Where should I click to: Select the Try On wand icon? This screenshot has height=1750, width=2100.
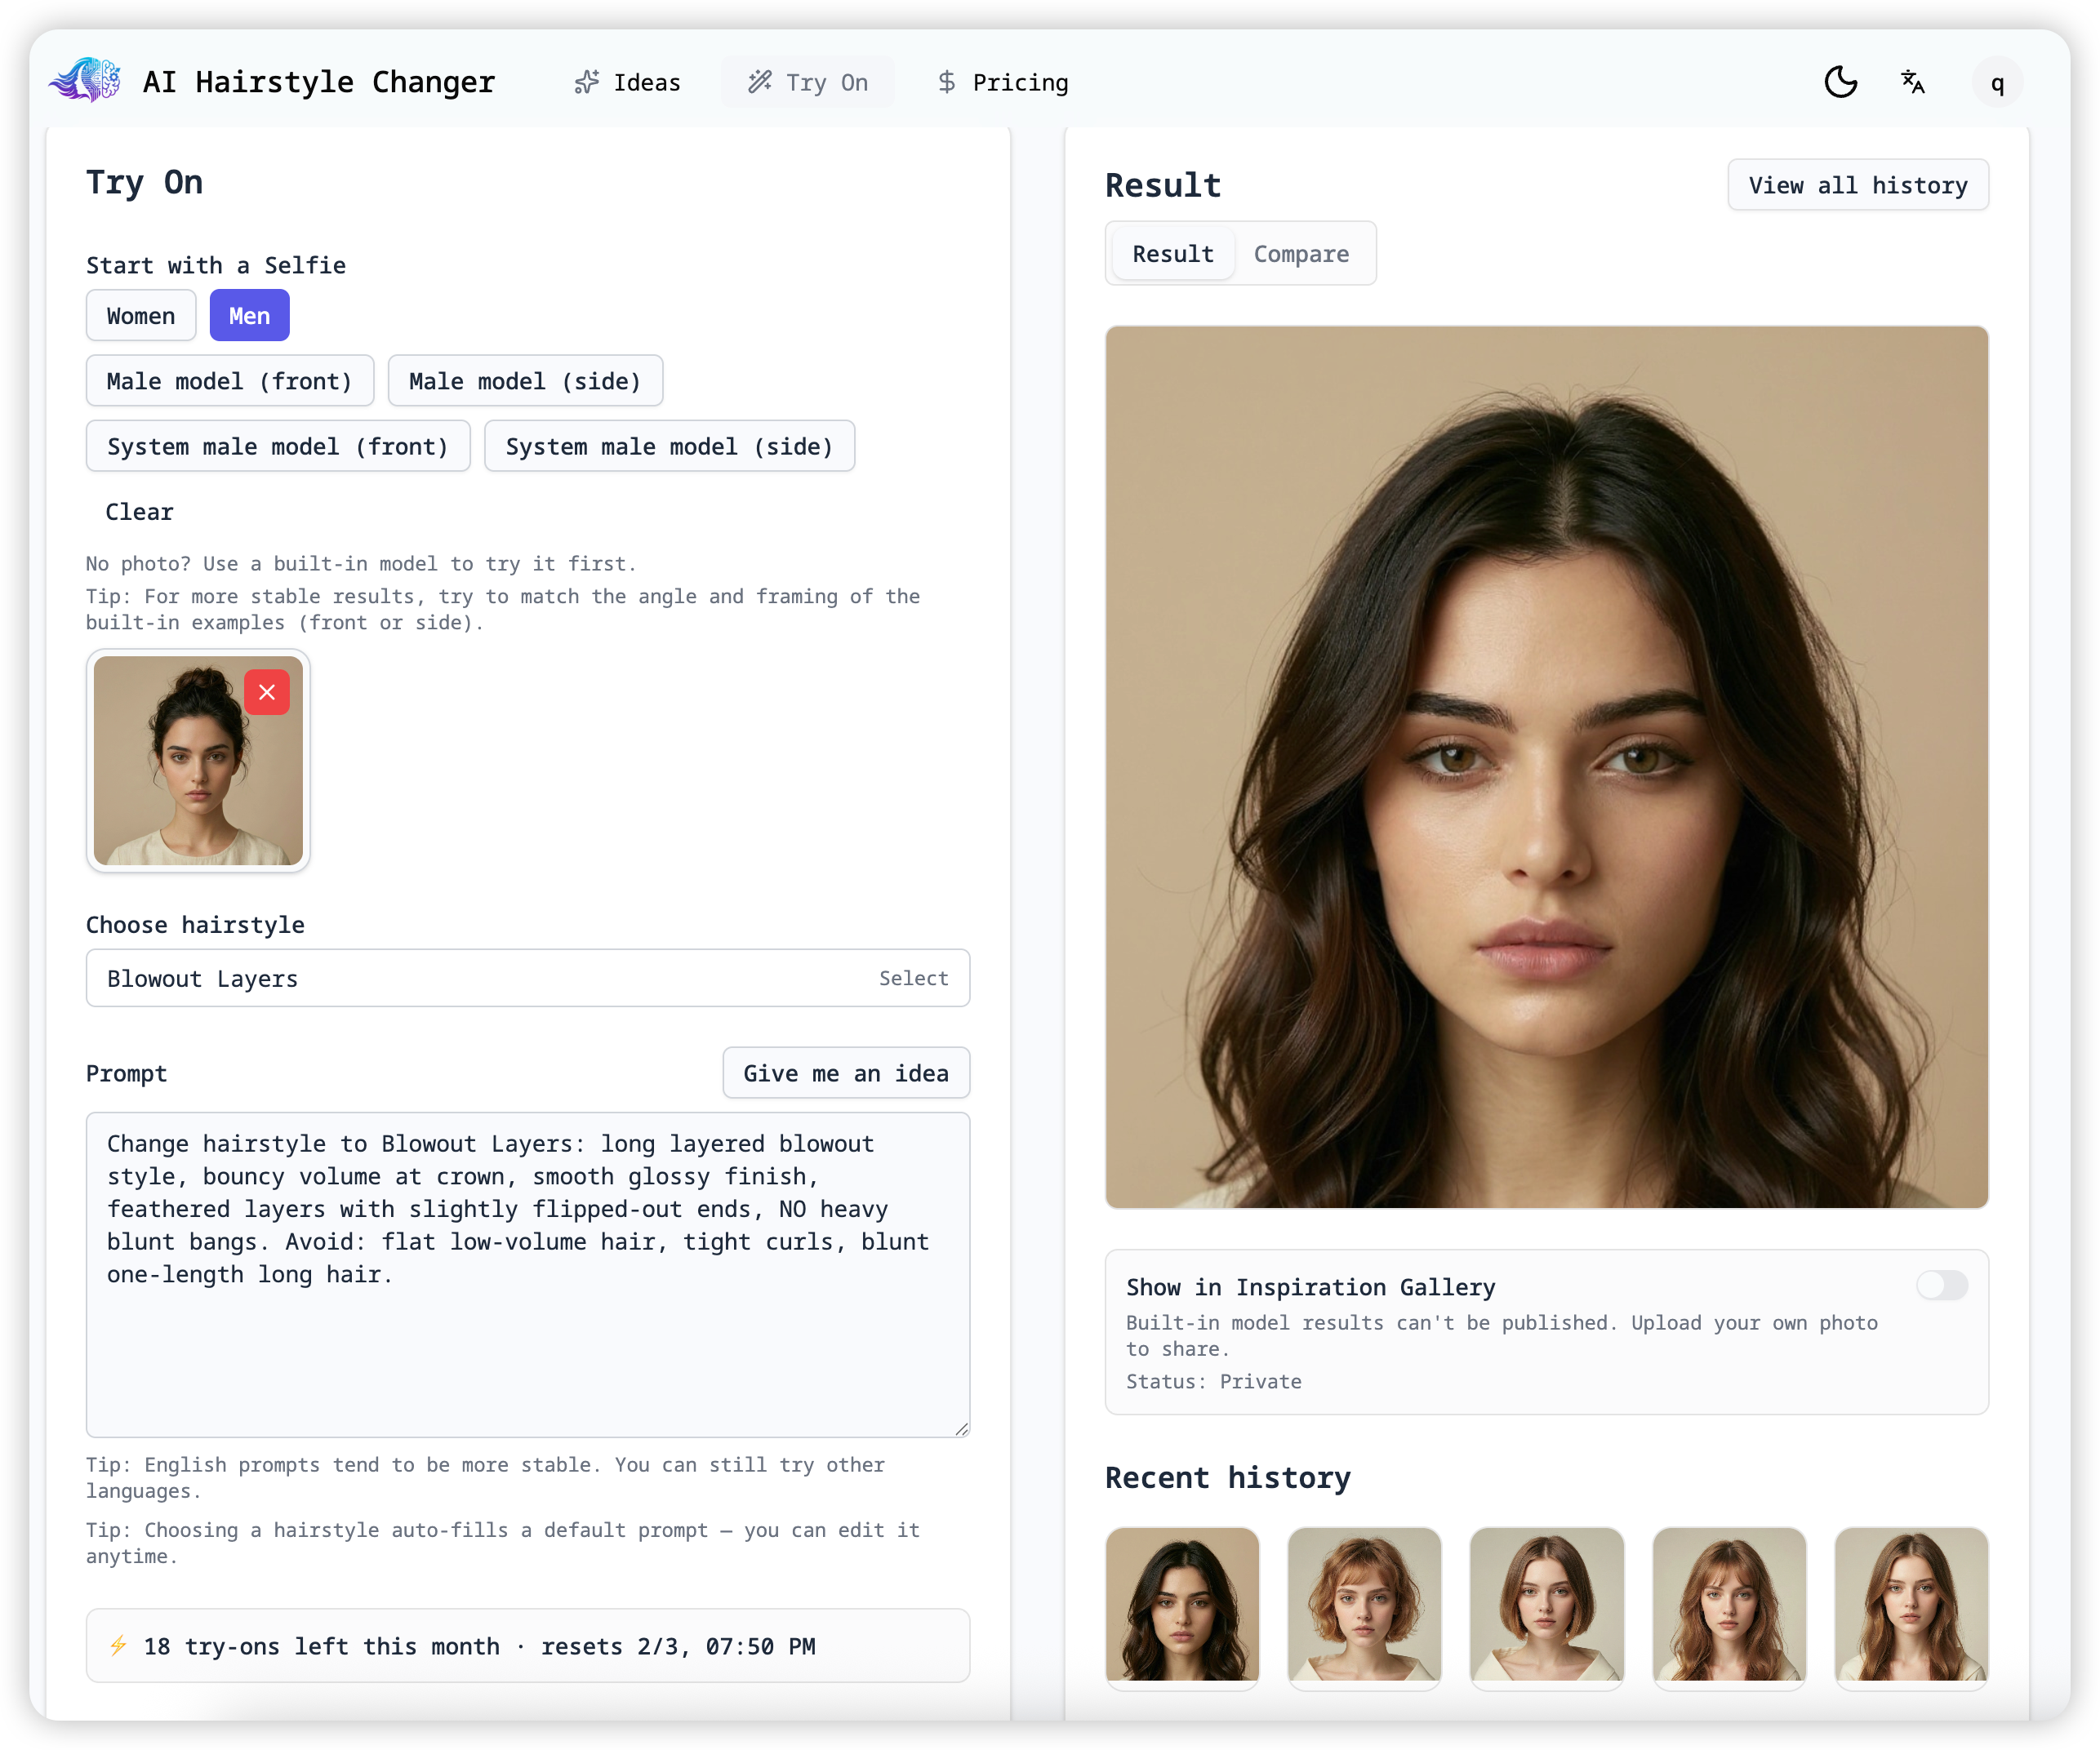click(760, 82)
